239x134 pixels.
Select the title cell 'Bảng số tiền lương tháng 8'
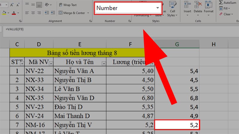click(82, 53)
